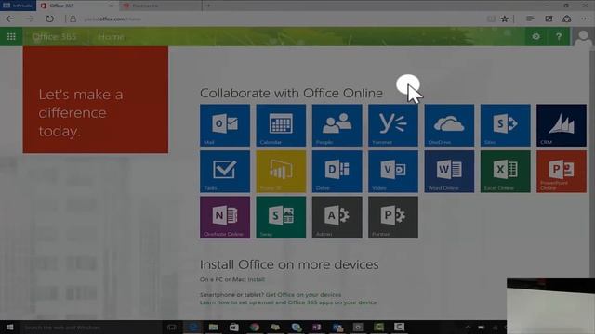Open the CRM tile
Viewport: 595px width, 334px height.
pos(562,125)
